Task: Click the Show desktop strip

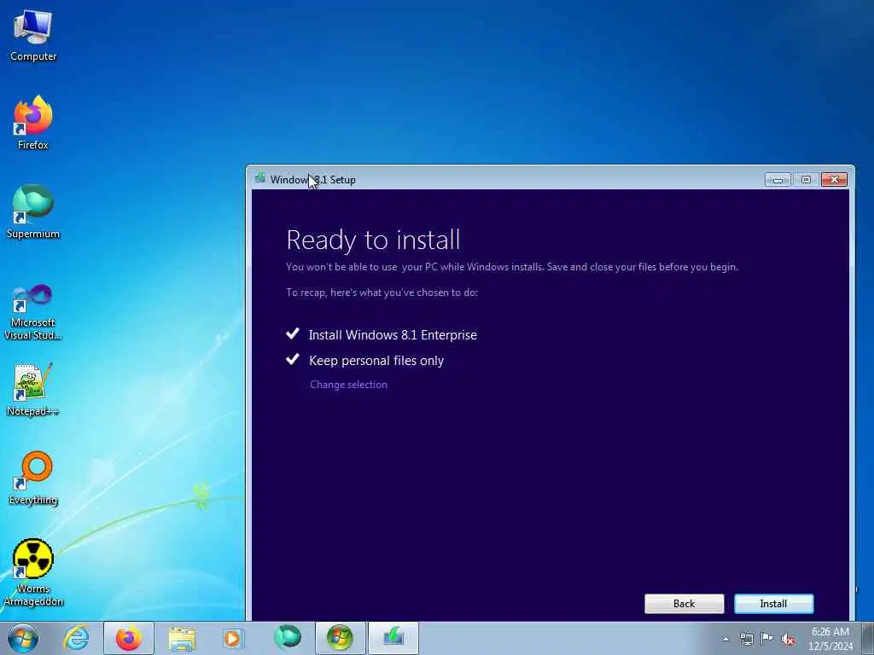Action: tap(868, 638)
